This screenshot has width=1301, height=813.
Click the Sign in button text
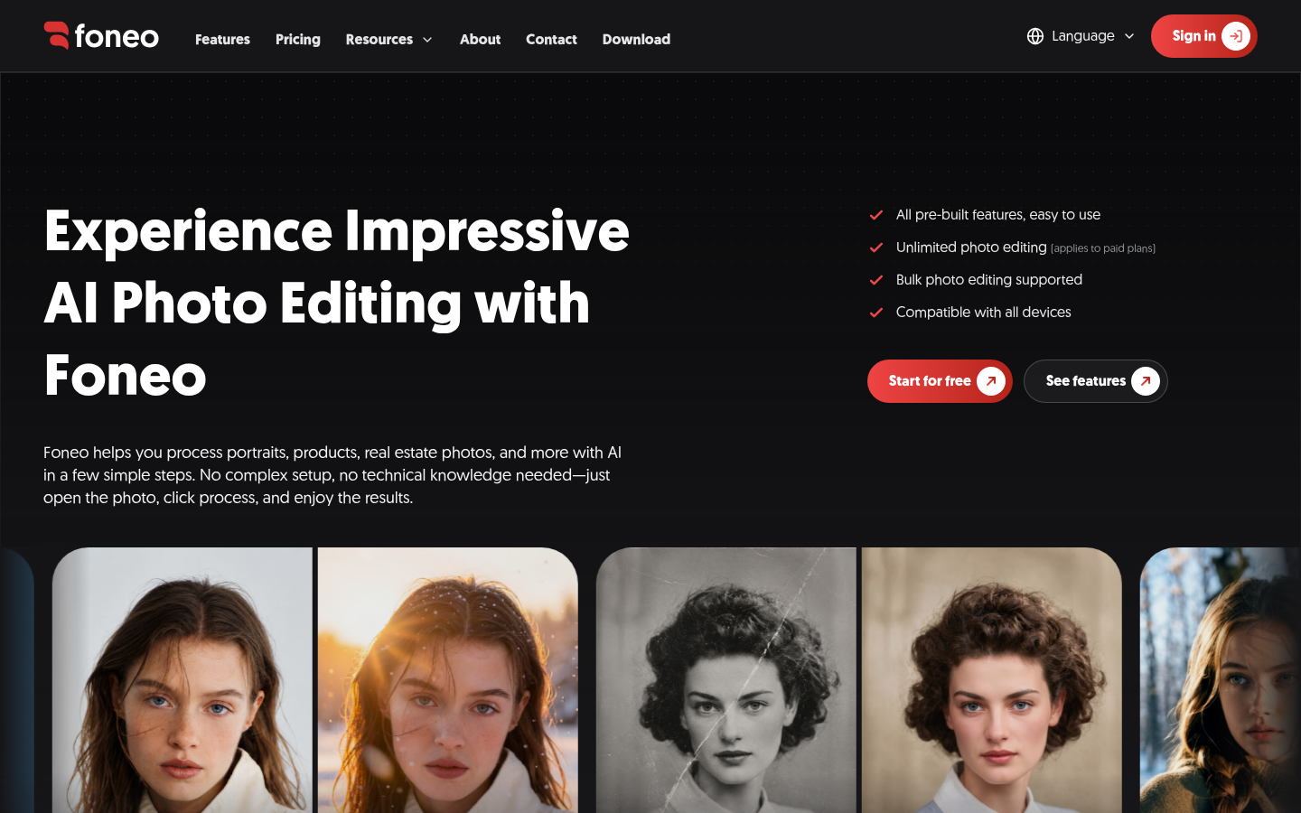(1193, 36)
